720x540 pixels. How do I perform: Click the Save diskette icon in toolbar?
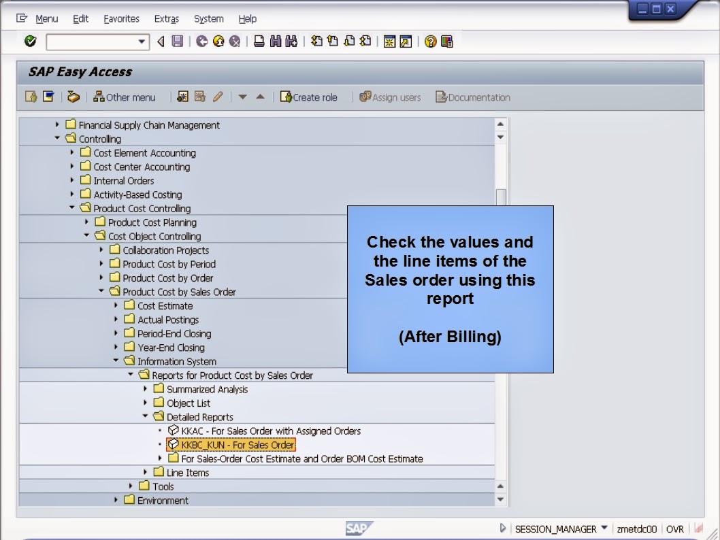[x=177, y=41]
